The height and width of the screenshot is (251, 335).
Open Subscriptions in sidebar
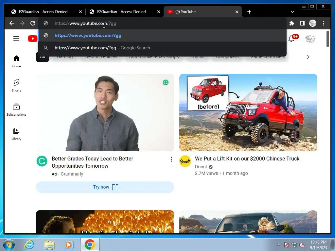[x=16, y=110]
